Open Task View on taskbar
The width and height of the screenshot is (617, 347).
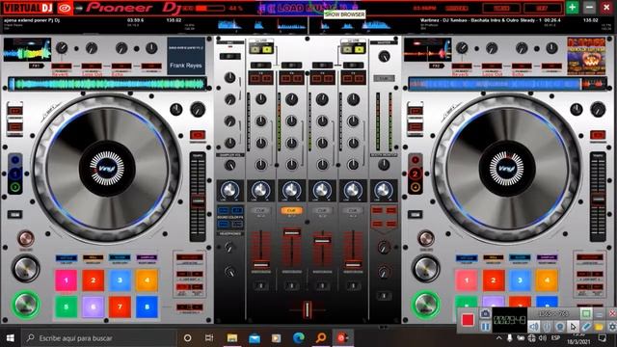209,338
